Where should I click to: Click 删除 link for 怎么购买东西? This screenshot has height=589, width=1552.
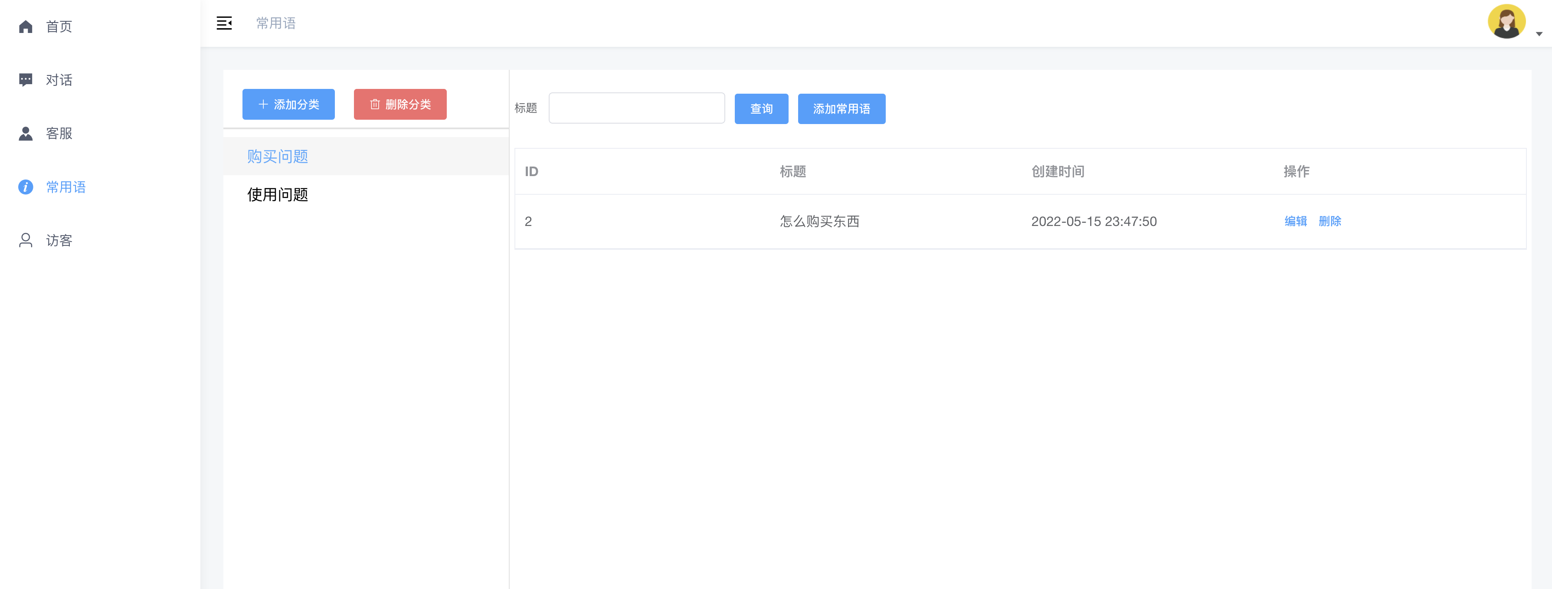click(x=1329, y=221)
